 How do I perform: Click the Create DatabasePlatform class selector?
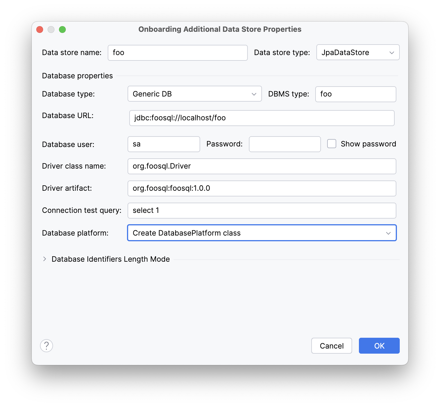(x=261, y=233)
